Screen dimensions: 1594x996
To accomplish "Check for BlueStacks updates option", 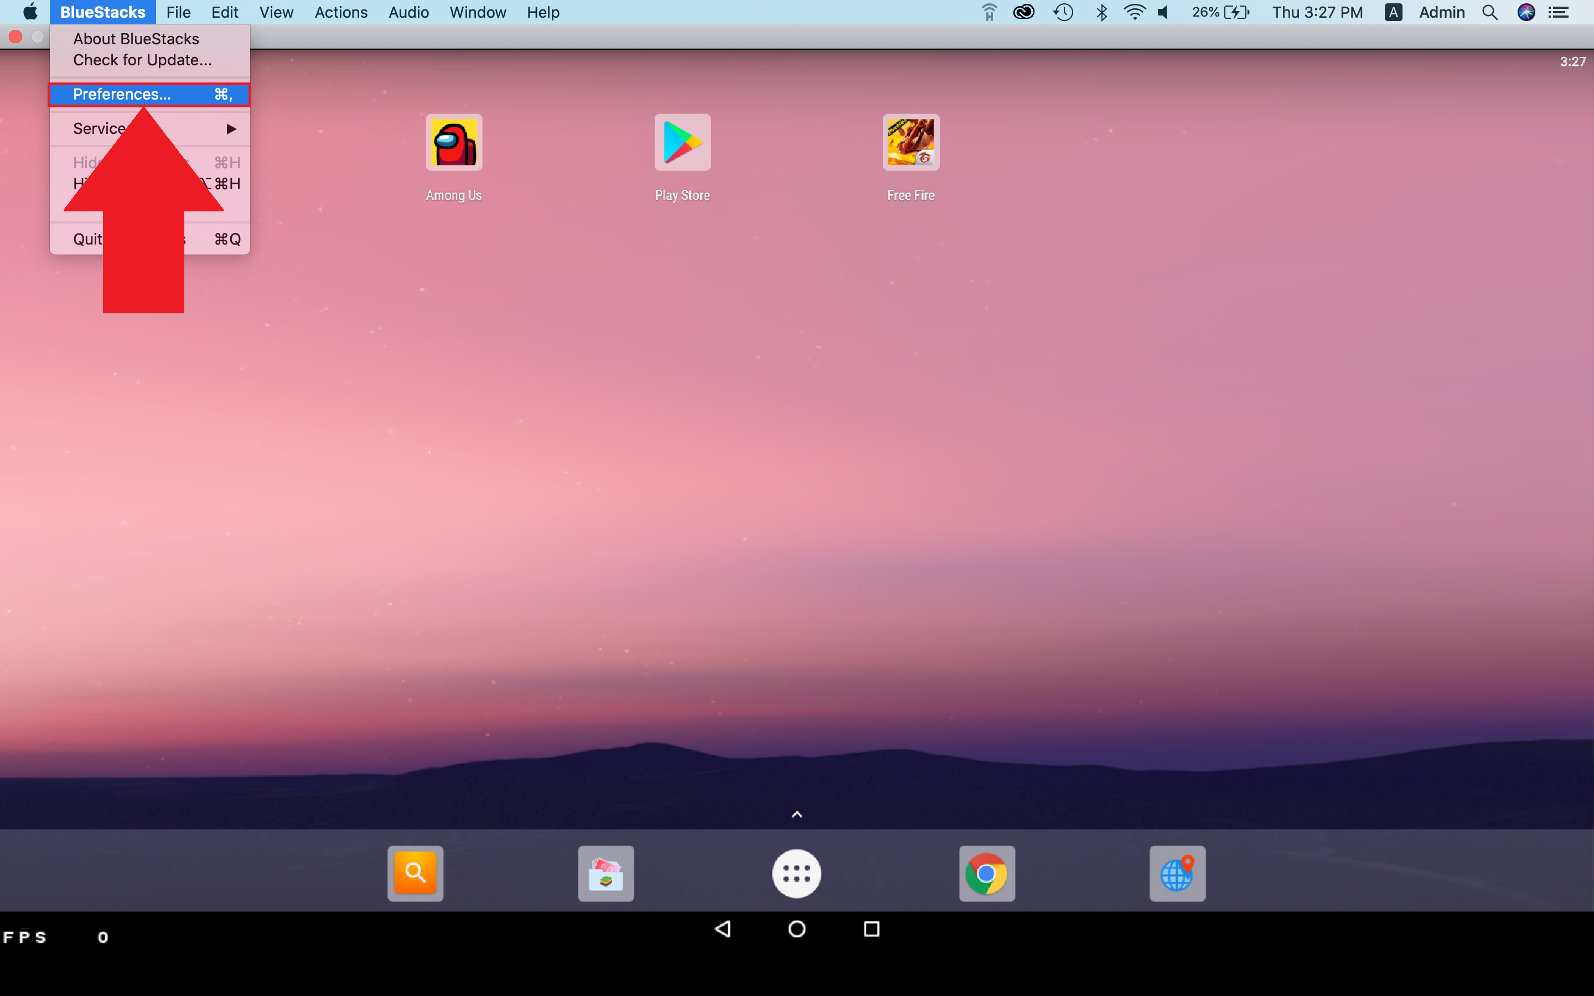I will point(142,60).
